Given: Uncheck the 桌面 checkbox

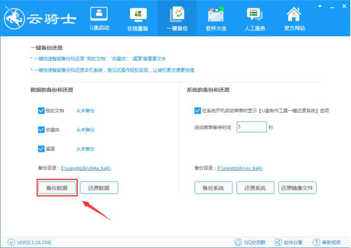Looking at the screenshot, I should (x=41, y=149).
